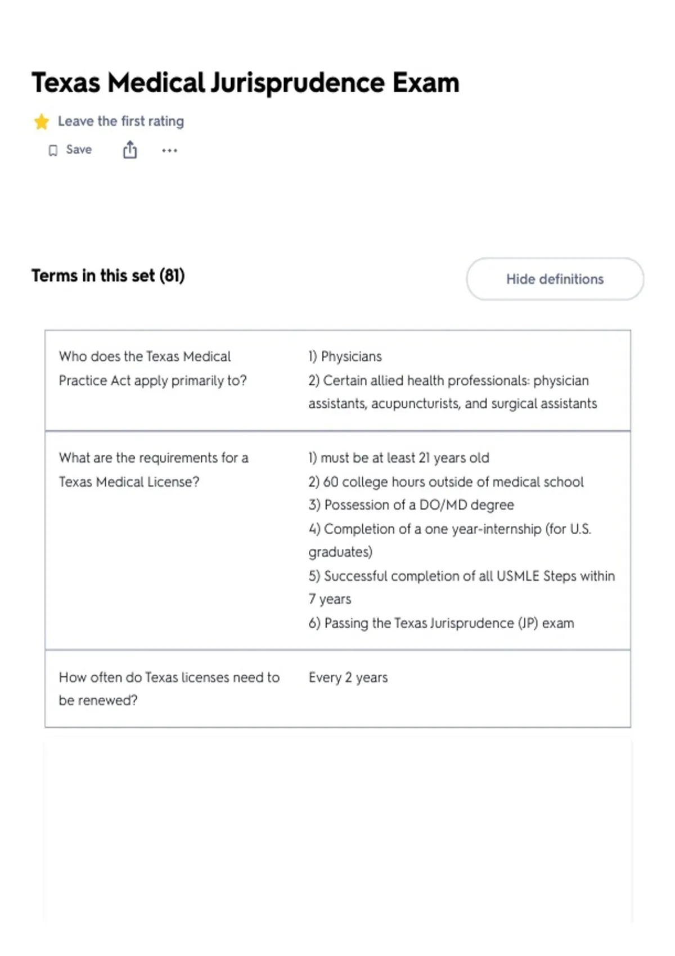
Task: Click 'must be at least 21 years old' line
Action: pos(399,458)
